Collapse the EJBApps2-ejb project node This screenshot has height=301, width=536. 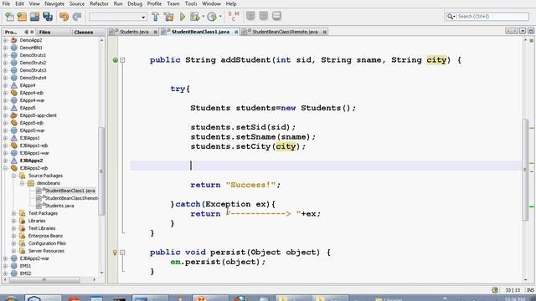point(6,168)
